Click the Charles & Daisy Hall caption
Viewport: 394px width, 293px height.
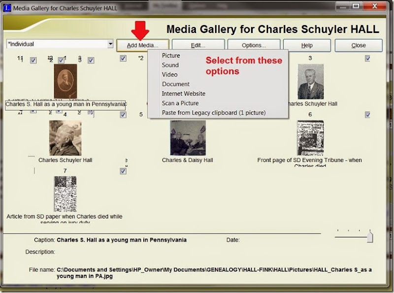pos(188,160)
